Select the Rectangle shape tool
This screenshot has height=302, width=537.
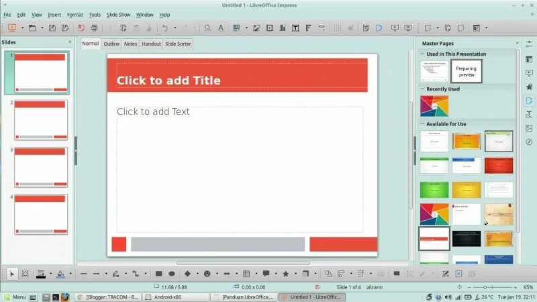[158, 274]
